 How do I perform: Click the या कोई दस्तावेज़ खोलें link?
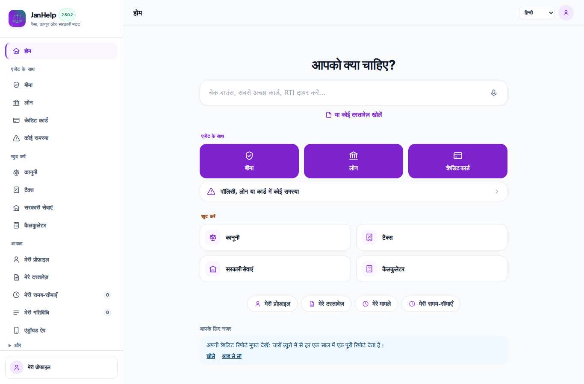click(354, 115)
